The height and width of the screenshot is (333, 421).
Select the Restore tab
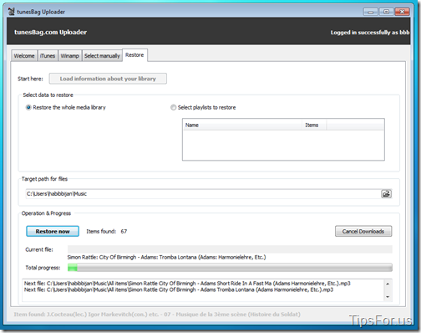click(x=134, y=55)
